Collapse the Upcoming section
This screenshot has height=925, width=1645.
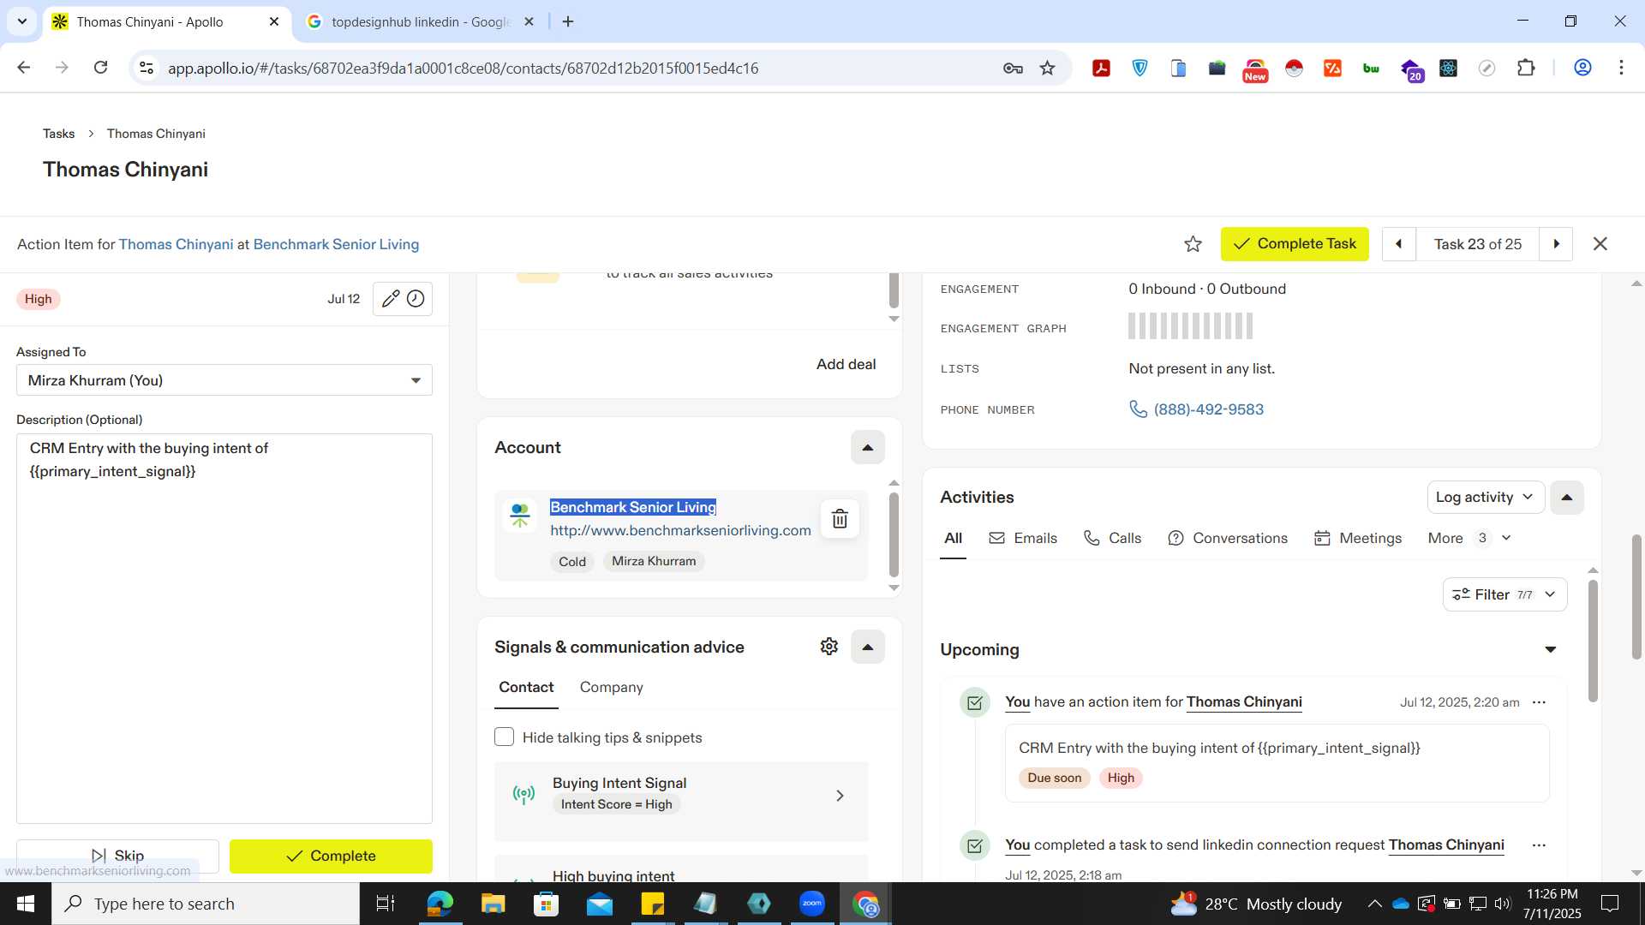(x=1550, y=649)
